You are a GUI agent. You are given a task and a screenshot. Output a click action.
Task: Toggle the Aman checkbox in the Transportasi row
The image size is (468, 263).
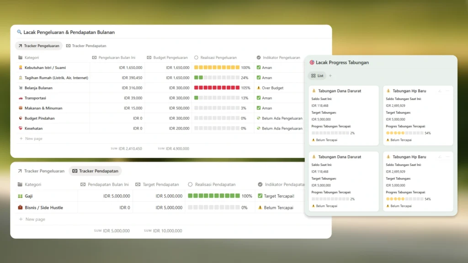pos(259,98)
